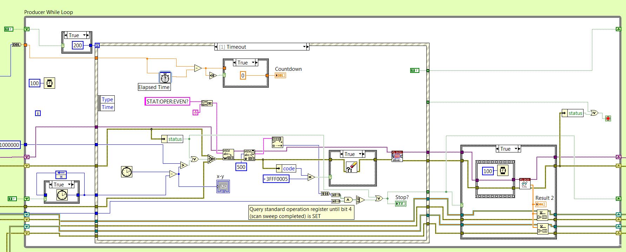
Task: Select the subtract node after Elapsed Time
Action: click(198, 68)
